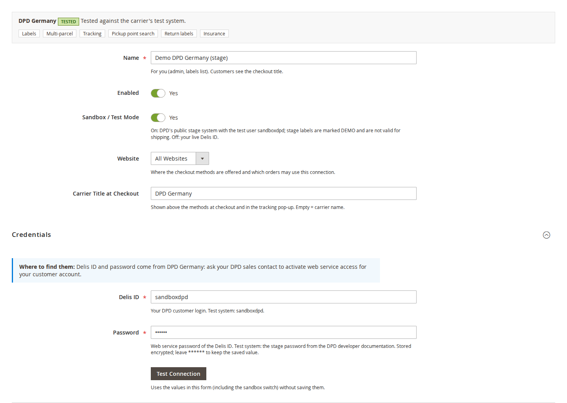Click the Pickup point search tag
567x403 pixels.
[133, 34]
